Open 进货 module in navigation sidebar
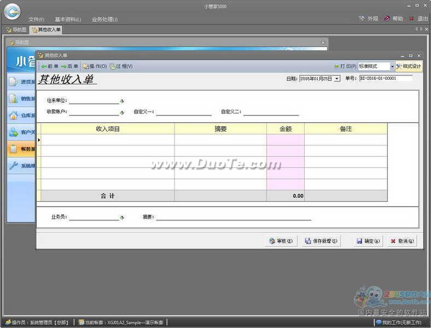 click(x=21, y=81)
